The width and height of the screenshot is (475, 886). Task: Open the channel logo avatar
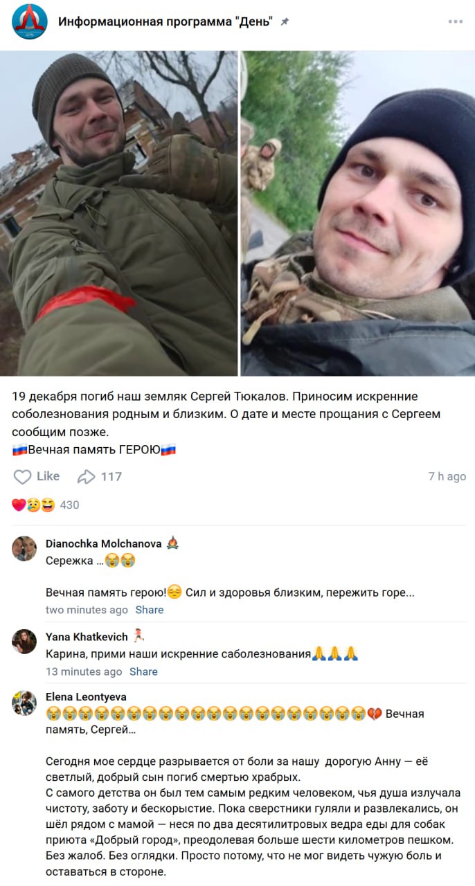[30, 21]
